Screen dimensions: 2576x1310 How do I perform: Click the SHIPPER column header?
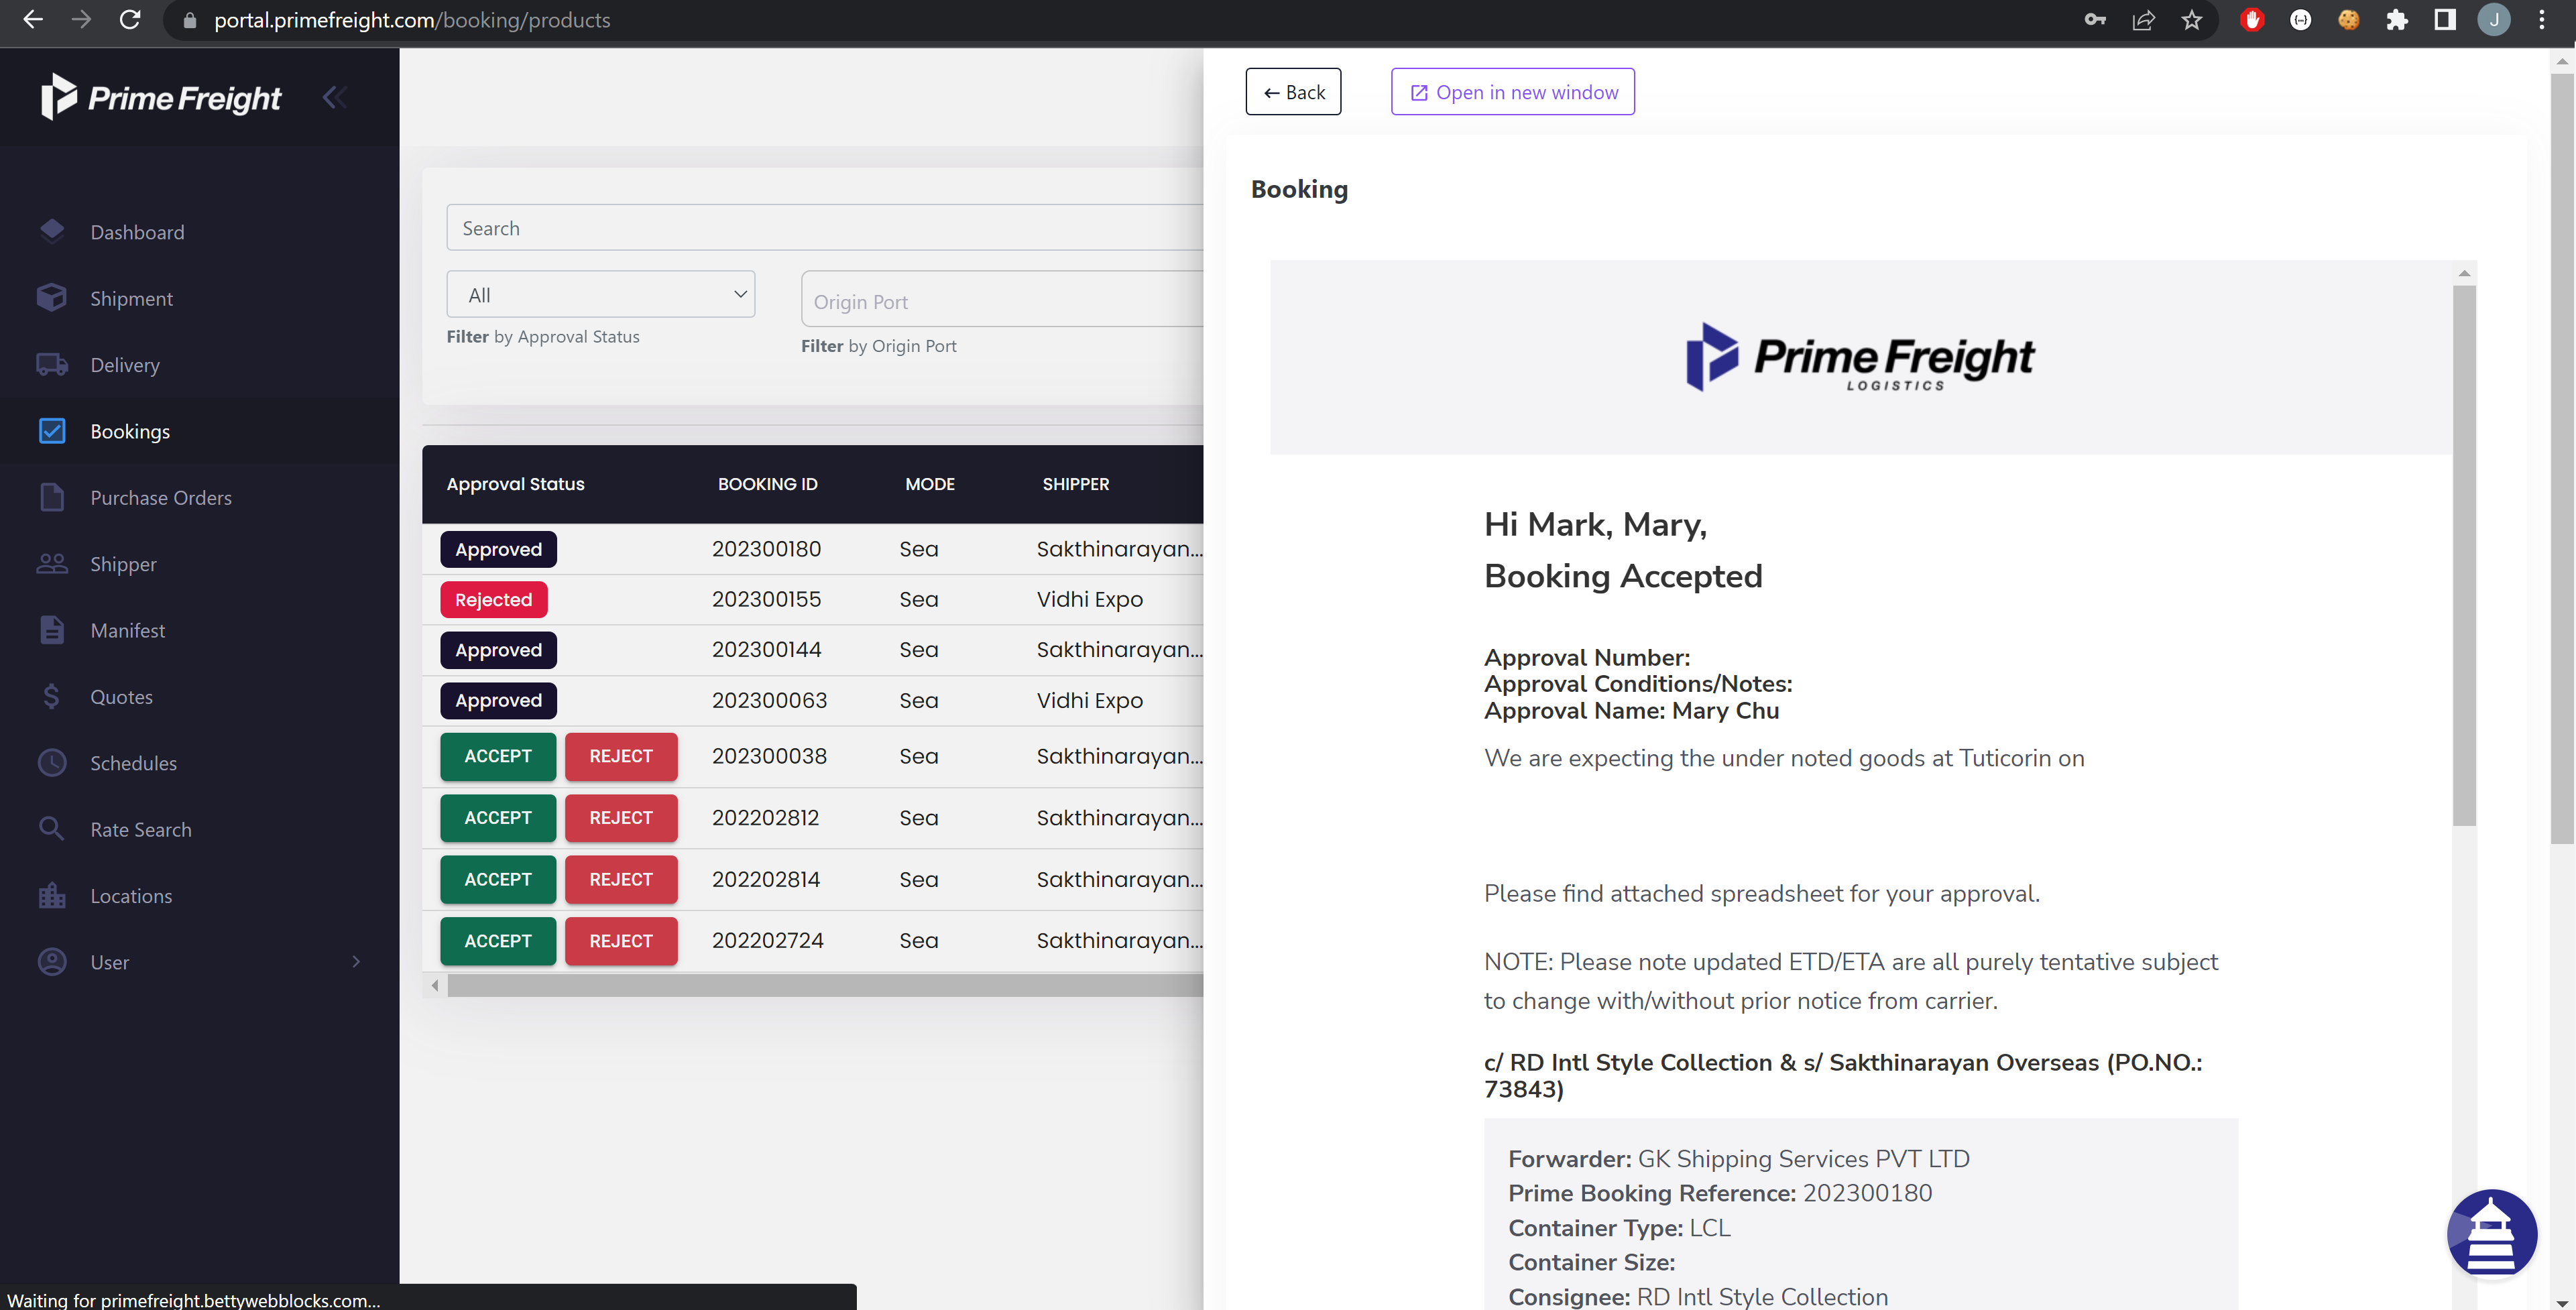click(x=1075, y=484)
